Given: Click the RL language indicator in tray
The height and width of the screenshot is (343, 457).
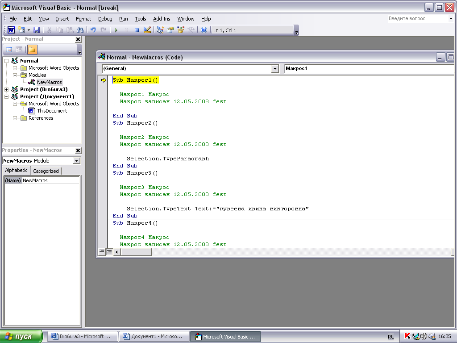Looking at the screenshot, I should [x=391, y=337].
